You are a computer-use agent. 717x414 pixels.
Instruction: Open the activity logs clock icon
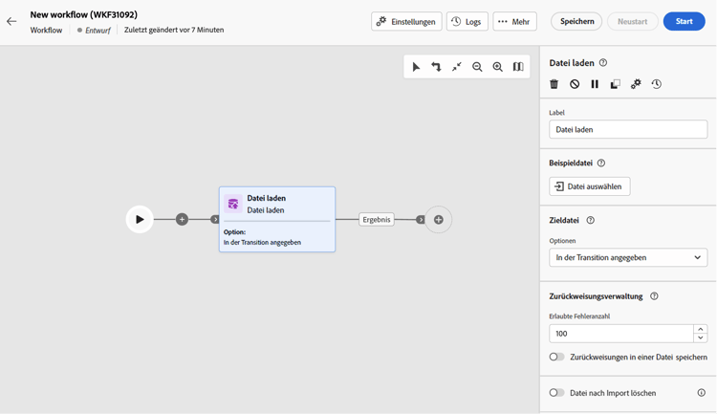(657, 84)
